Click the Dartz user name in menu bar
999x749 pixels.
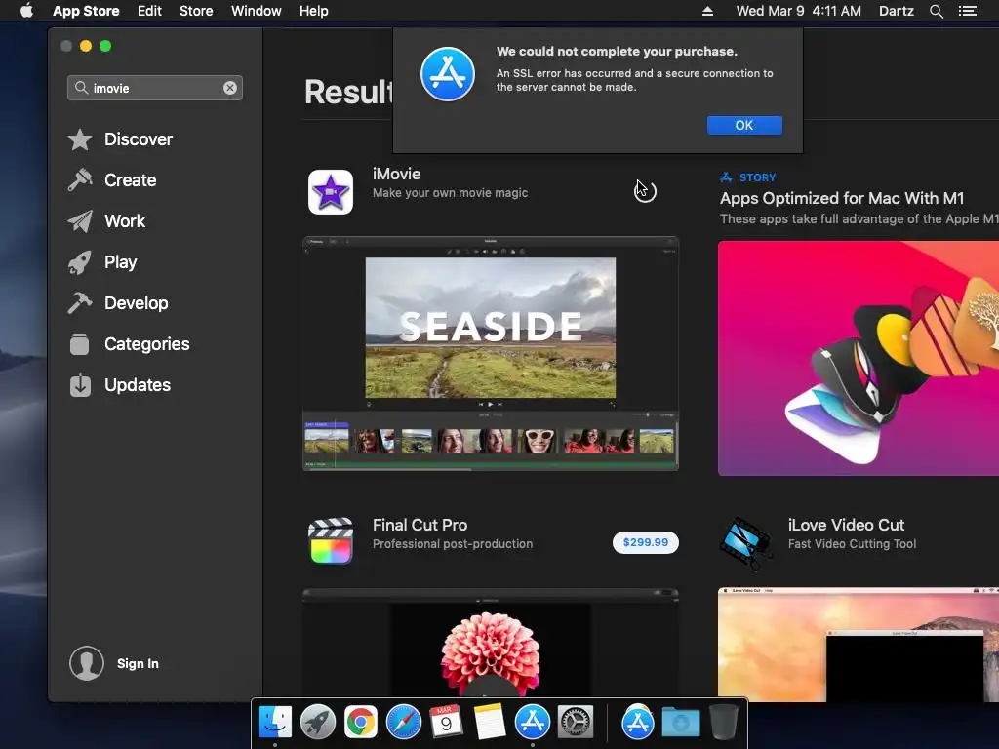896,11
